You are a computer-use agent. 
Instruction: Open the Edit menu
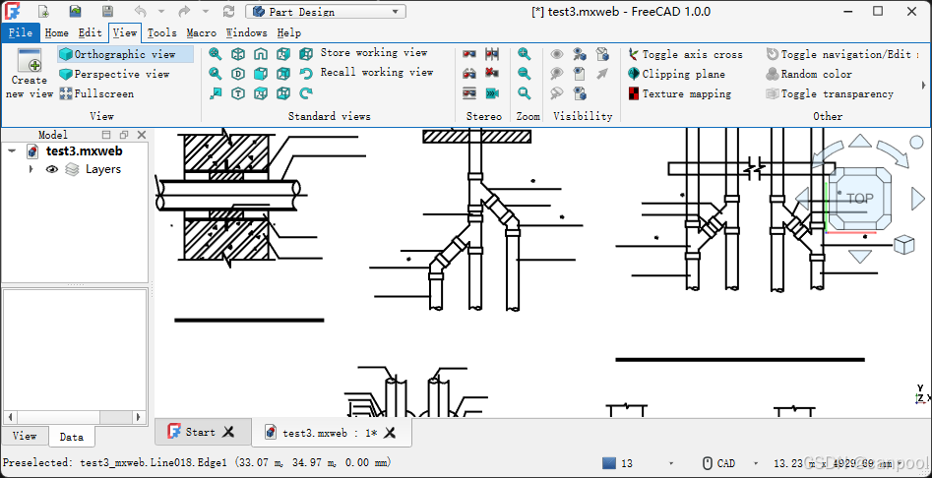pyautogui.click(x=91, y=32)
